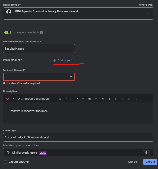Insert a code snippet using the code icon
Screen dimensions: 158x169
pos(96,99)
